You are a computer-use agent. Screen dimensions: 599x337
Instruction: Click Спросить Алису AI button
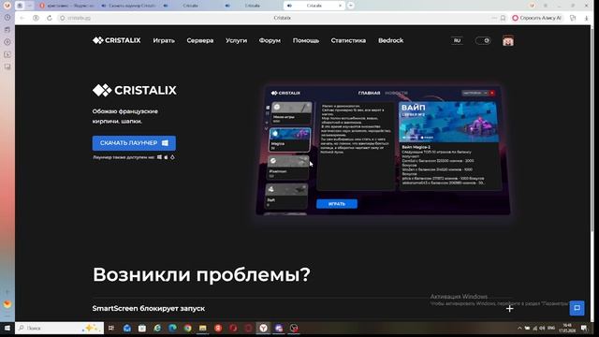536,18
